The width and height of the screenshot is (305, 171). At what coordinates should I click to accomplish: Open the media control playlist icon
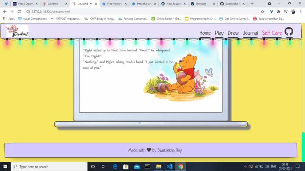286,12
